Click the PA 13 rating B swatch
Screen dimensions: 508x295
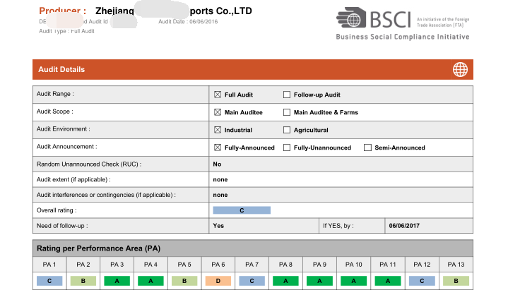coord(456,281)
